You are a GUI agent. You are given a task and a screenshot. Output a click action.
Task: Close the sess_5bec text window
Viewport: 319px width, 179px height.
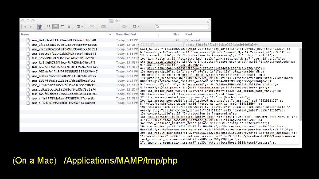point(143,45)
